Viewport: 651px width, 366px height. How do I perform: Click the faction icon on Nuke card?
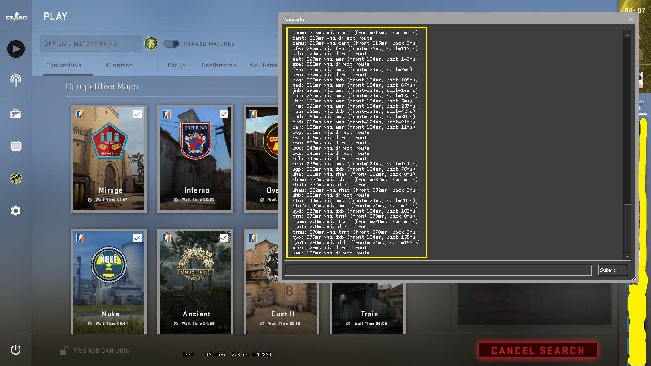click(x=80, y=238)
